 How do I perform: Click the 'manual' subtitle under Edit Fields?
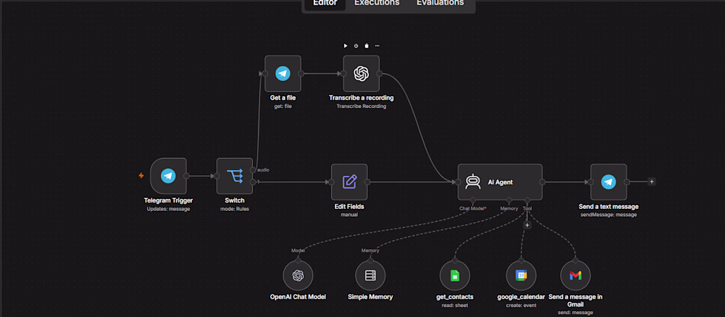tap(349, 215)
